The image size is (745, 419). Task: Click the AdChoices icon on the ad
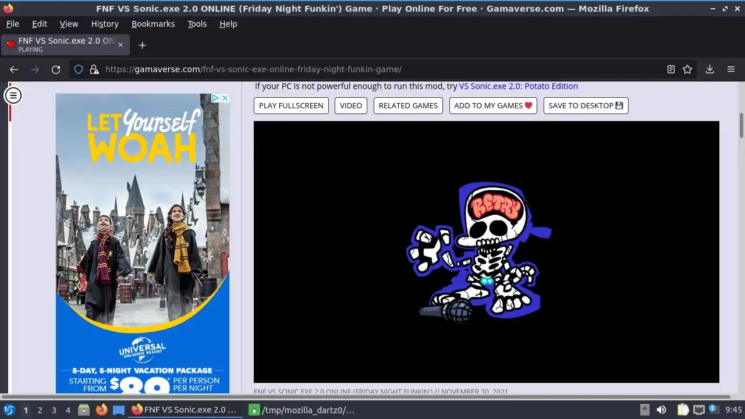point(215,98)
